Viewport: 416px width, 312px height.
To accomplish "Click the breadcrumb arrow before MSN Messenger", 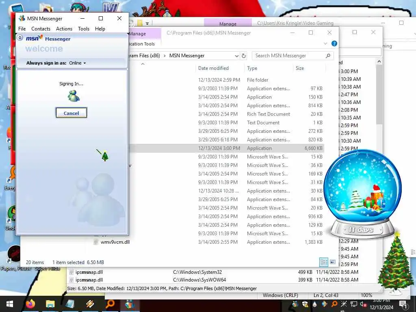I will [x=165, y=56].
